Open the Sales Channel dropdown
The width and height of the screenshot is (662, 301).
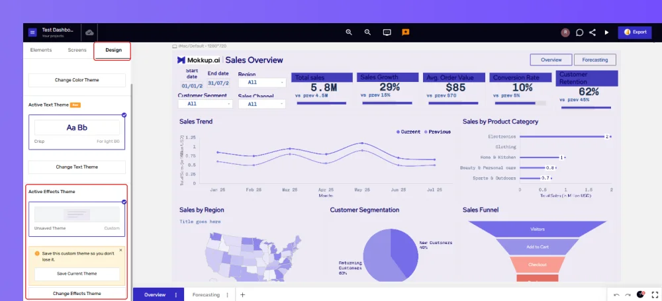261,104
